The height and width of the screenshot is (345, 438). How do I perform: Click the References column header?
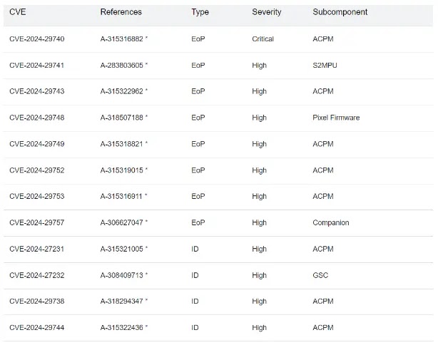pos(121,12)
